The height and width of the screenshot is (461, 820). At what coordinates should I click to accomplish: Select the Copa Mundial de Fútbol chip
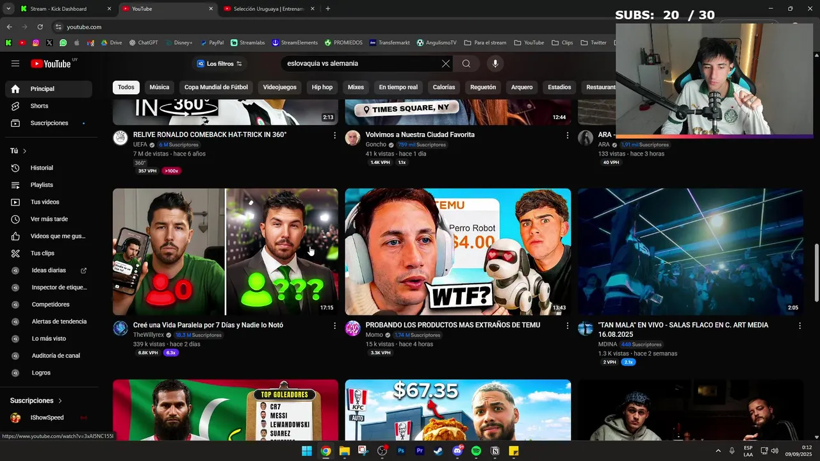coord(216,87)
